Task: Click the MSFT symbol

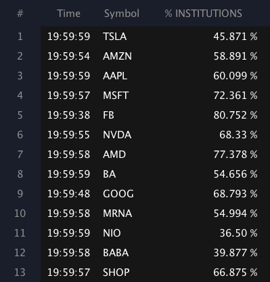Action: coord(116,96)
